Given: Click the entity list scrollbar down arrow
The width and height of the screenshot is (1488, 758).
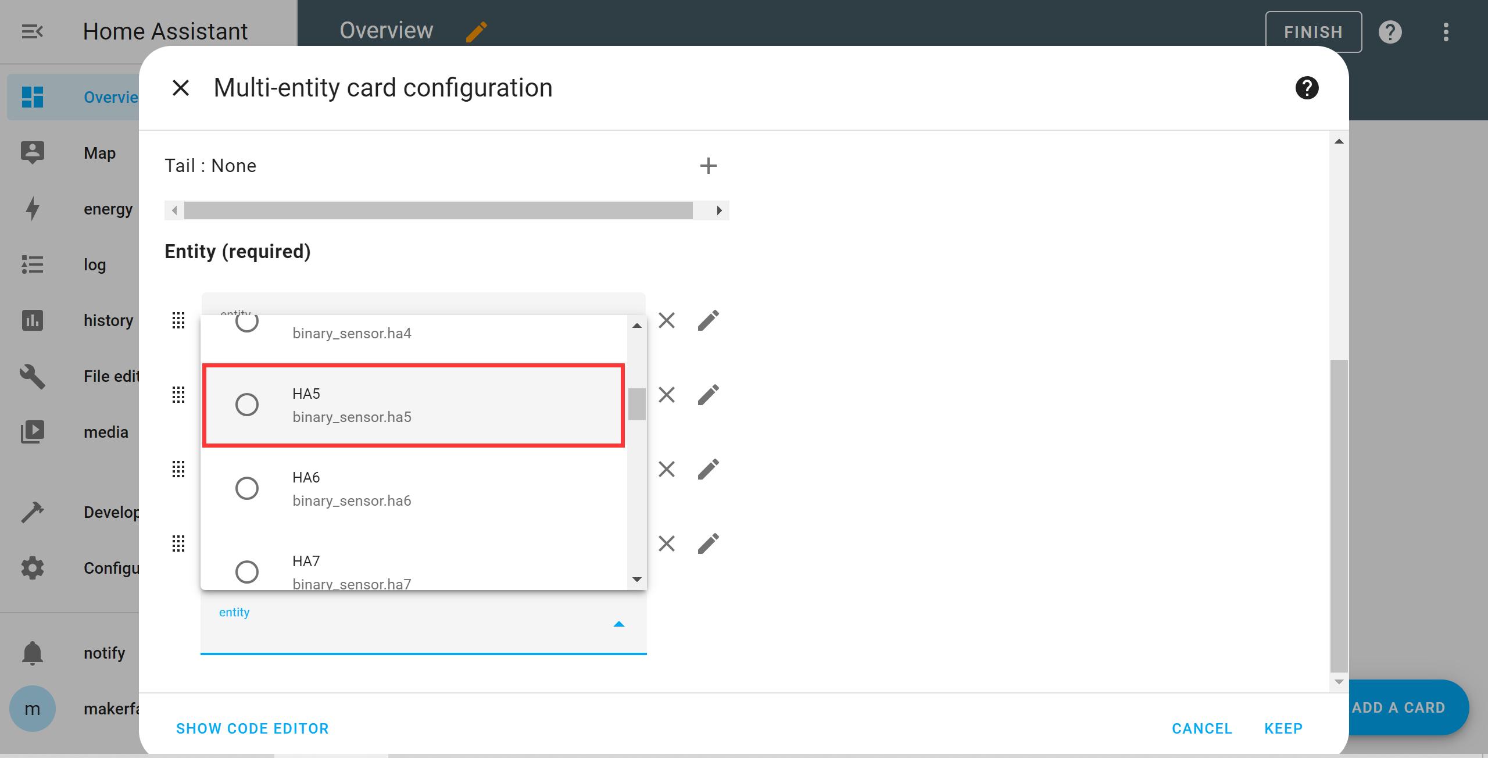Looking at the screenshot, I should 637,579.
